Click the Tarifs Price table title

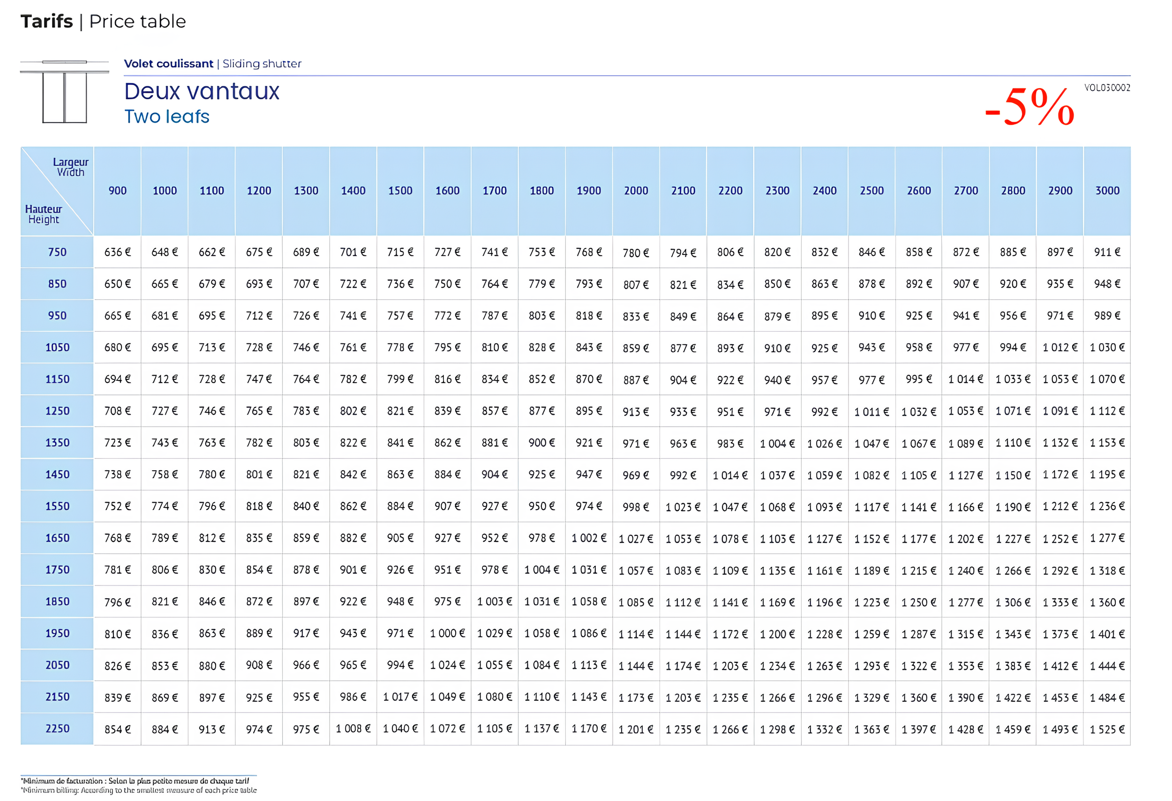104,22
